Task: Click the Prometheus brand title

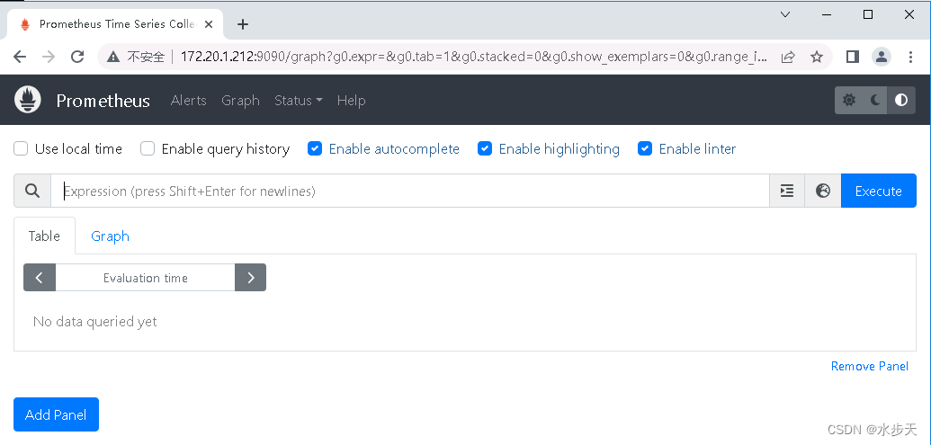Action: 103,101
